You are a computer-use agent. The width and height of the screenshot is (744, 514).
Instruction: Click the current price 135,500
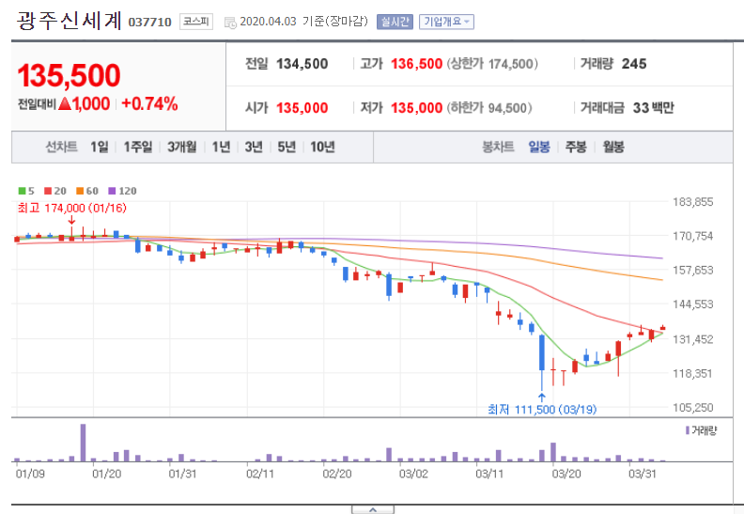pos(69,75)
